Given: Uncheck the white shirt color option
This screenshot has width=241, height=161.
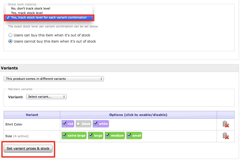Looking at the screenshot, I should (96, 123).
